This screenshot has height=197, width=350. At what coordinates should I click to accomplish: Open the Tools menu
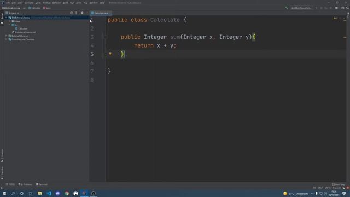pyautogui.click(x=79, y=3)
